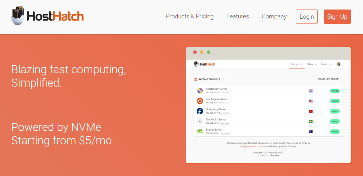Click the running status badge for Sydney Server
The width and height of the screenshot is (363, 176).
pos(335,132)
